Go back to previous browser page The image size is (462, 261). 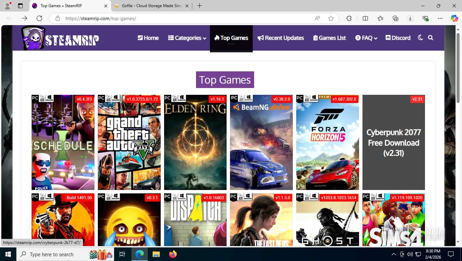(10, 18)
